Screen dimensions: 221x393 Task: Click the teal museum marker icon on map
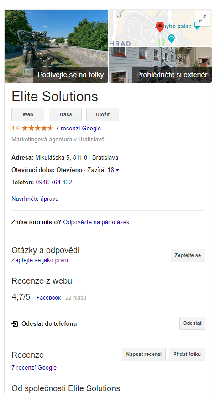click(171, 38)
